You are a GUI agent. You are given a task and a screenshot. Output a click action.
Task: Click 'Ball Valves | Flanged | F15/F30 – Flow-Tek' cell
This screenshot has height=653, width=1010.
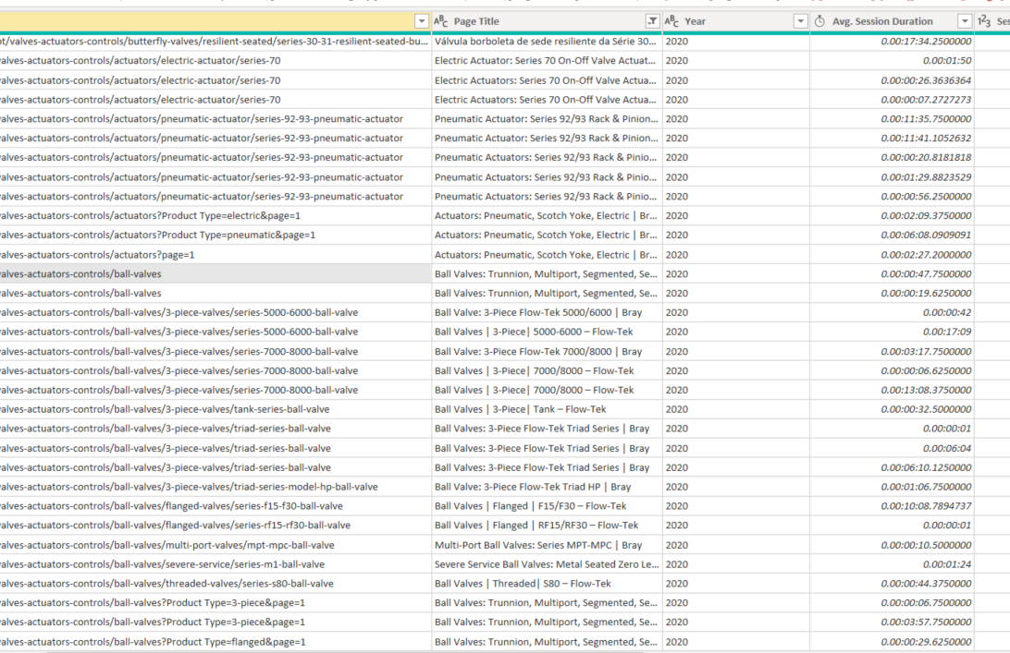tap(547, 506)
